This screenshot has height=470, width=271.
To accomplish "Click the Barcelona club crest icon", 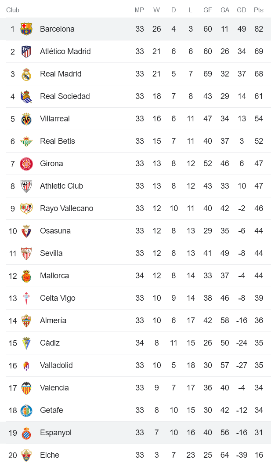I will pyautogui.click(x=26, y=29).
